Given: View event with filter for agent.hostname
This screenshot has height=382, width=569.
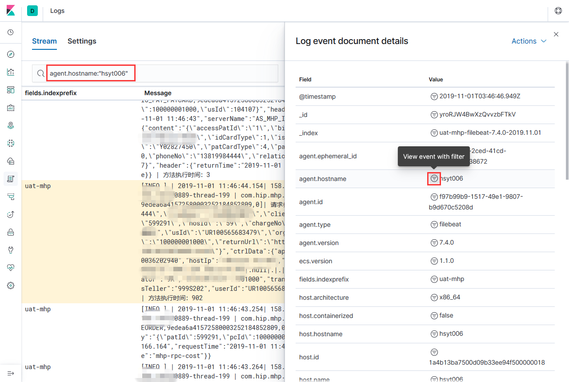Looking at the screenshot, I should 434,179.
